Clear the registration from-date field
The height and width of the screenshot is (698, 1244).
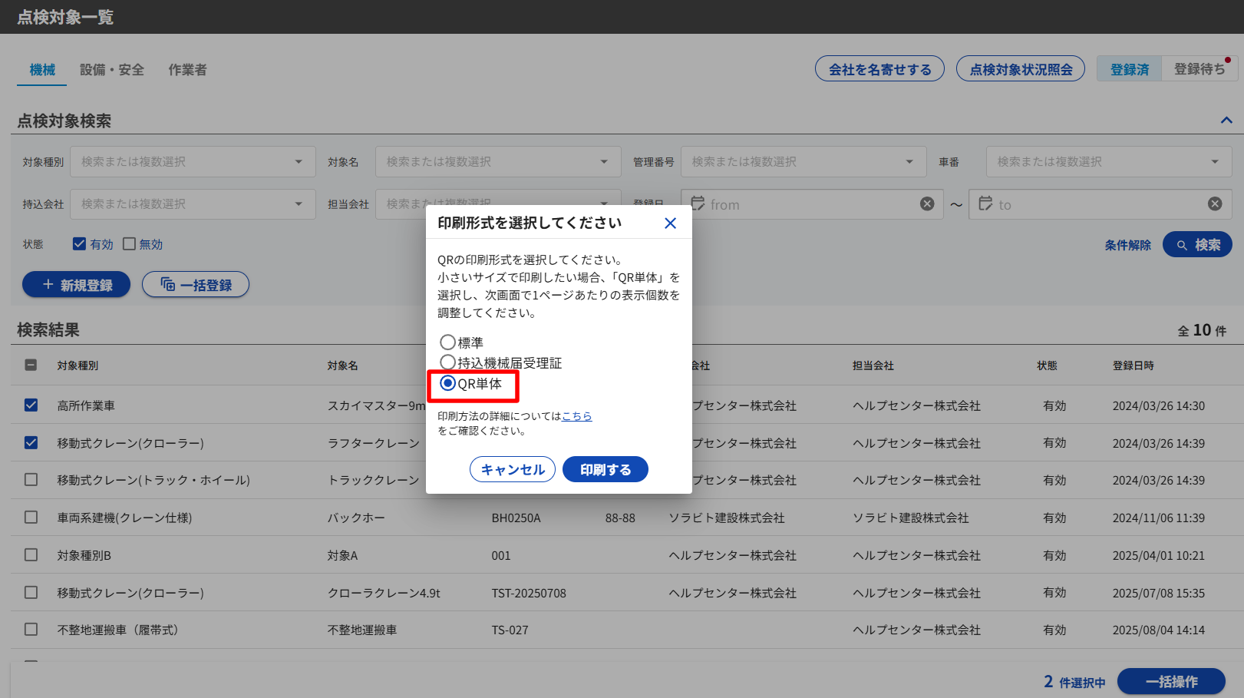pos(927,204)
